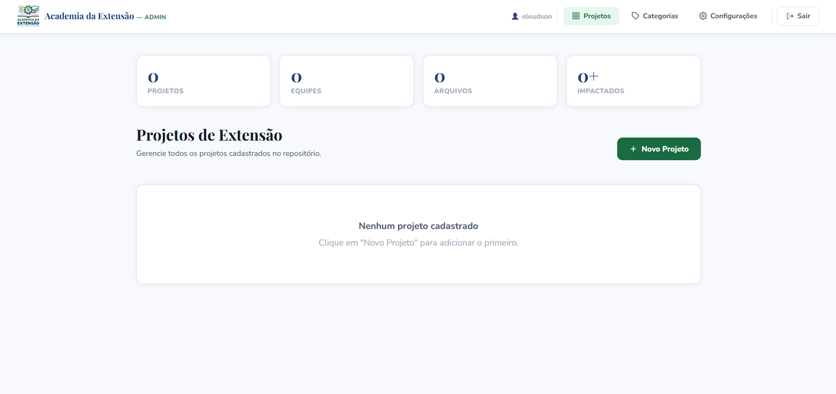Select the IMPACTADOS stat card
Image resolution: width=836 pixels, height=394 pixels.
(x=633, y=81)
